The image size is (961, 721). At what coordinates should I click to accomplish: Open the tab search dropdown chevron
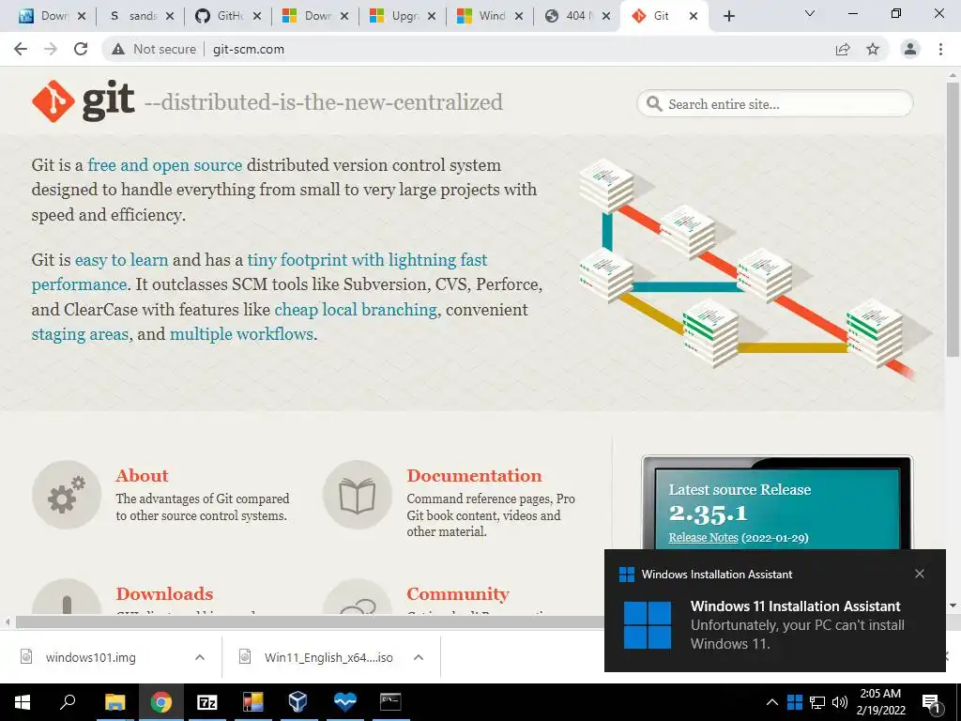[810, 13]
